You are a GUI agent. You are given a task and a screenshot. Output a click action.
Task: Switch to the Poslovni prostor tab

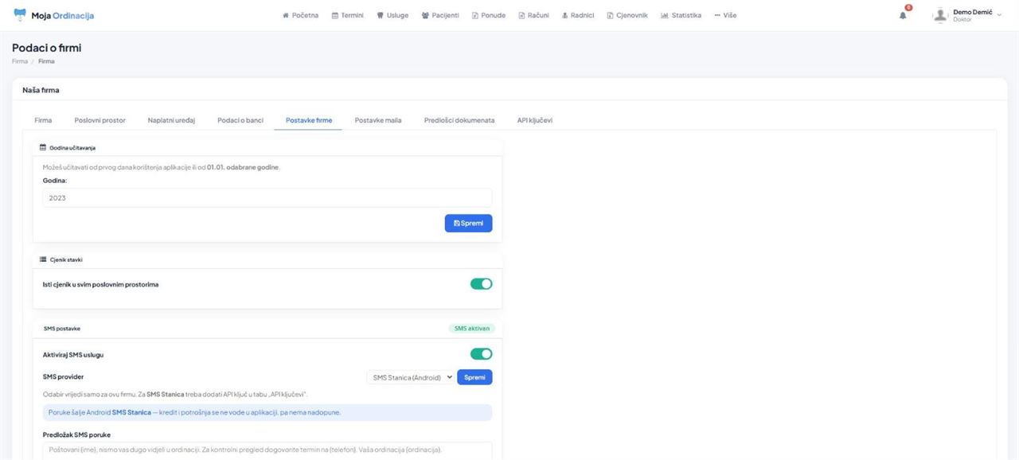pyautogui.click(x=100, y=120)
